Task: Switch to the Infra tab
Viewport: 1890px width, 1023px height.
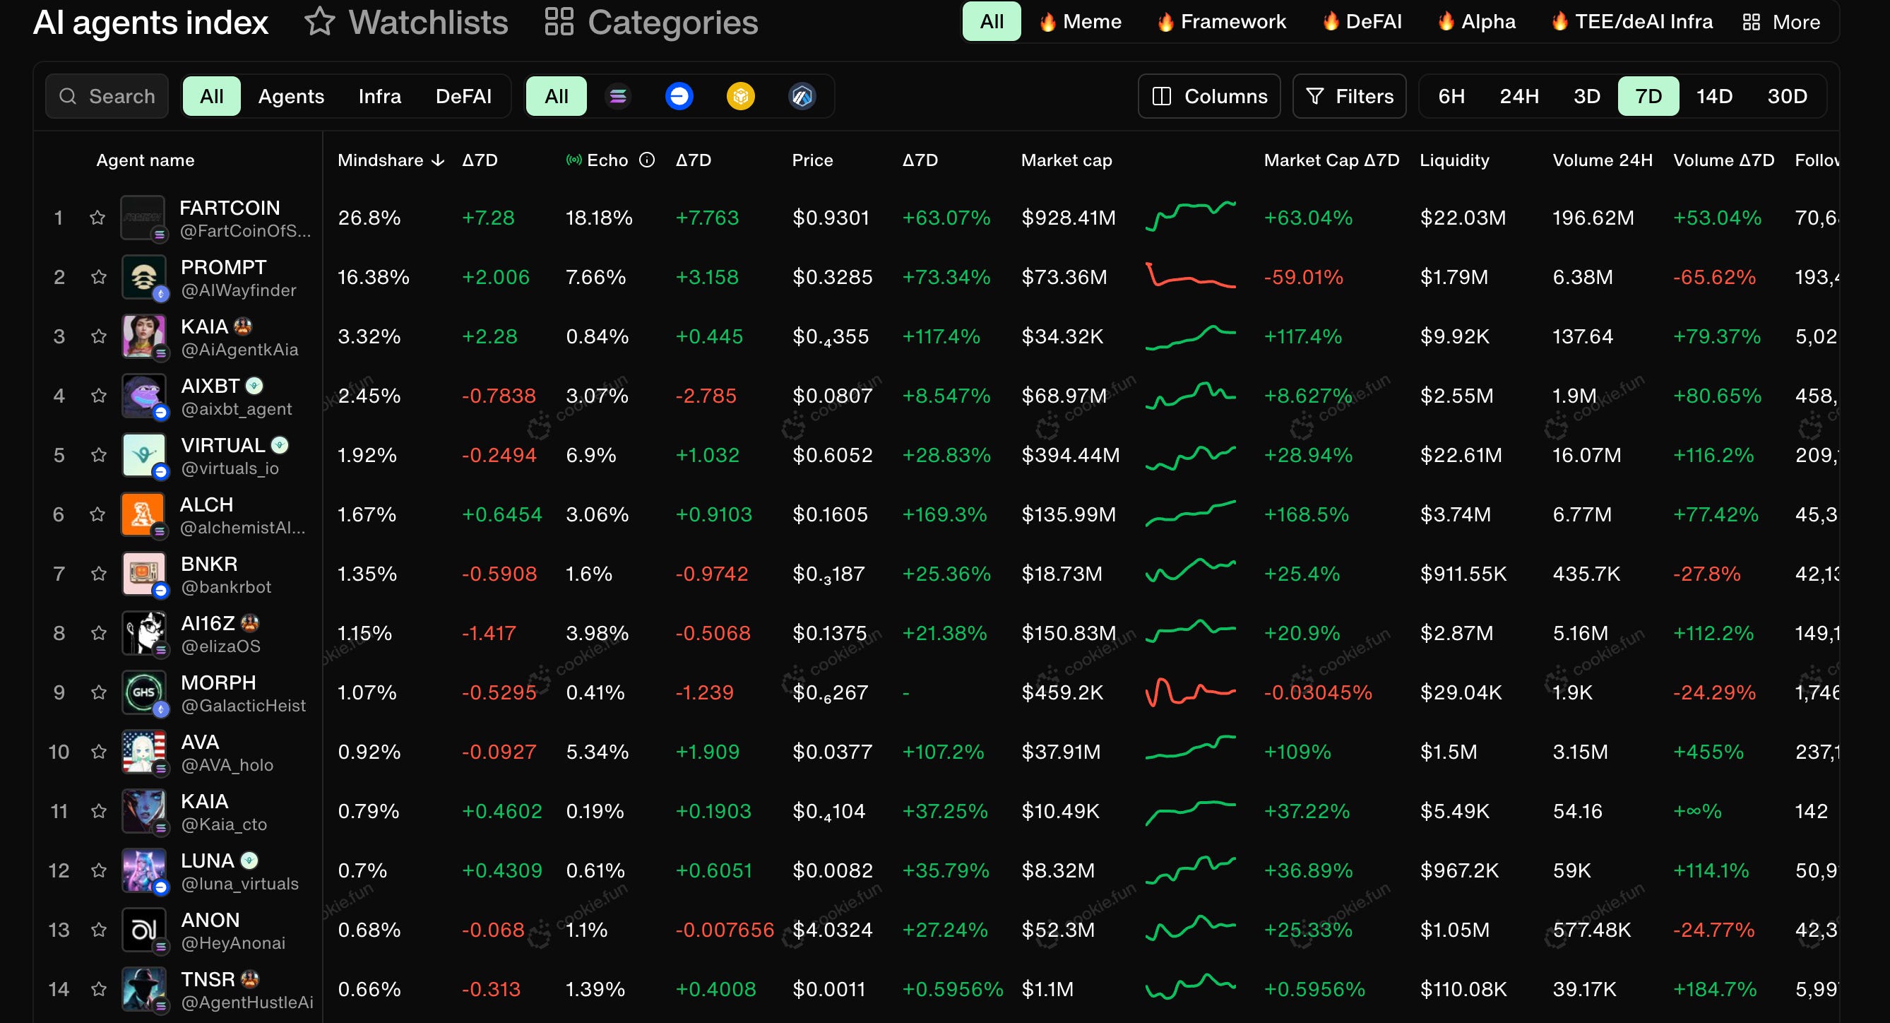Action: [379, 96]
